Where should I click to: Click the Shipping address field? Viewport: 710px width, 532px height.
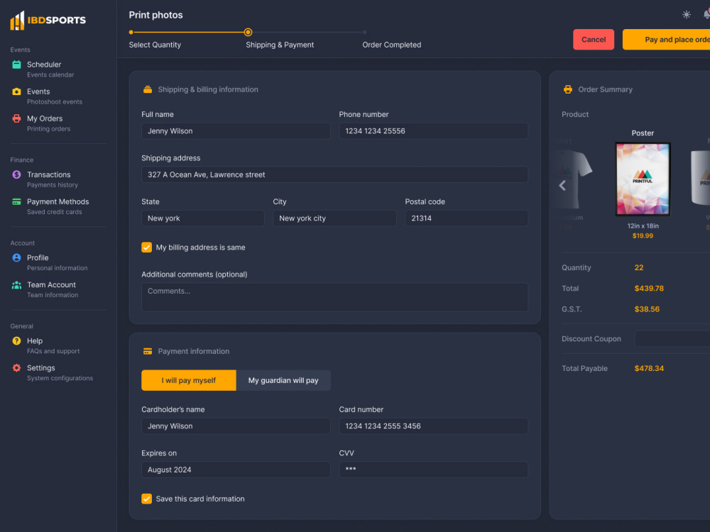coord(335,174)
